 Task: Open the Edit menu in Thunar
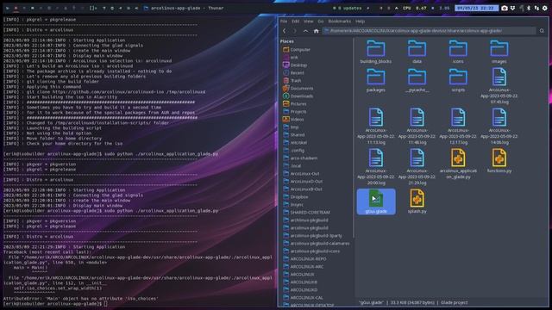[295, 22]
